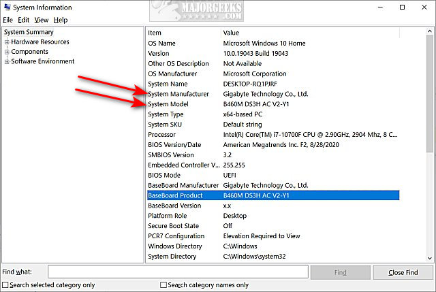Expand the Software Environment node
Image resolution: width=436 pixels, height=292 pixels.
pyautogui.click(x=7, y=61)
